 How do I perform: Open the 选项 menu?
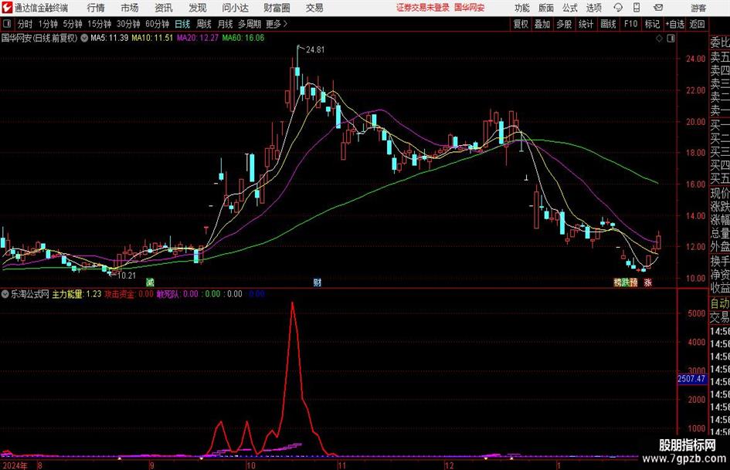[x=593, y=8]
